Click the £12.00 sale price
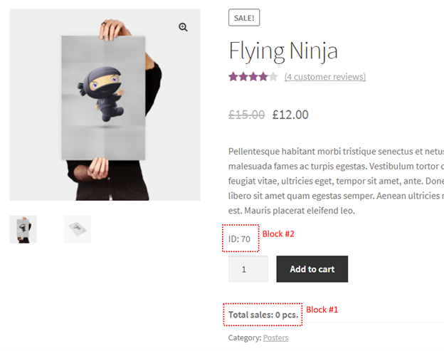Image resolution: width=444 pixels, height=351 pixels. click(290, 115)
